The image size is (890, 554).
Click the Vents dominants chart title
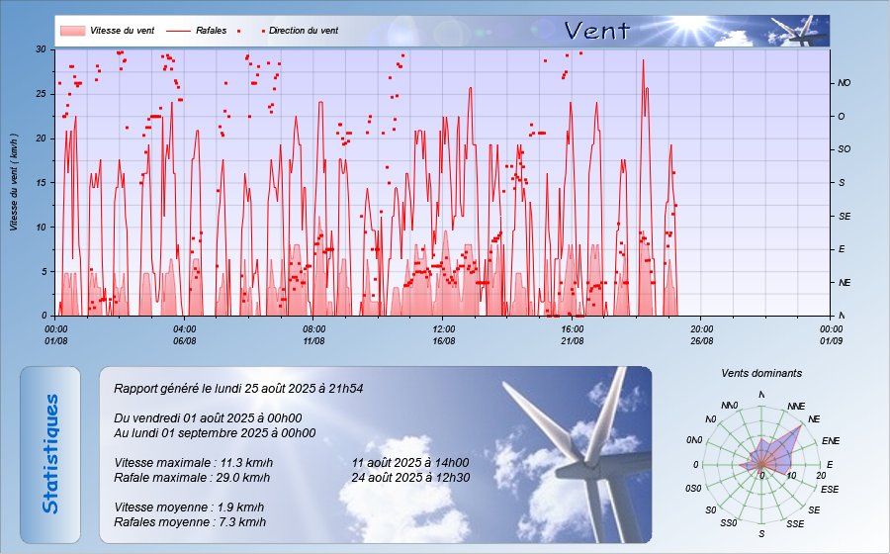[761, 374]
